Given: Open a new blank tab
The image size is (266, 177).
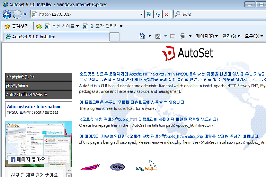Looking at the screenshot, I should coord(115,37).
